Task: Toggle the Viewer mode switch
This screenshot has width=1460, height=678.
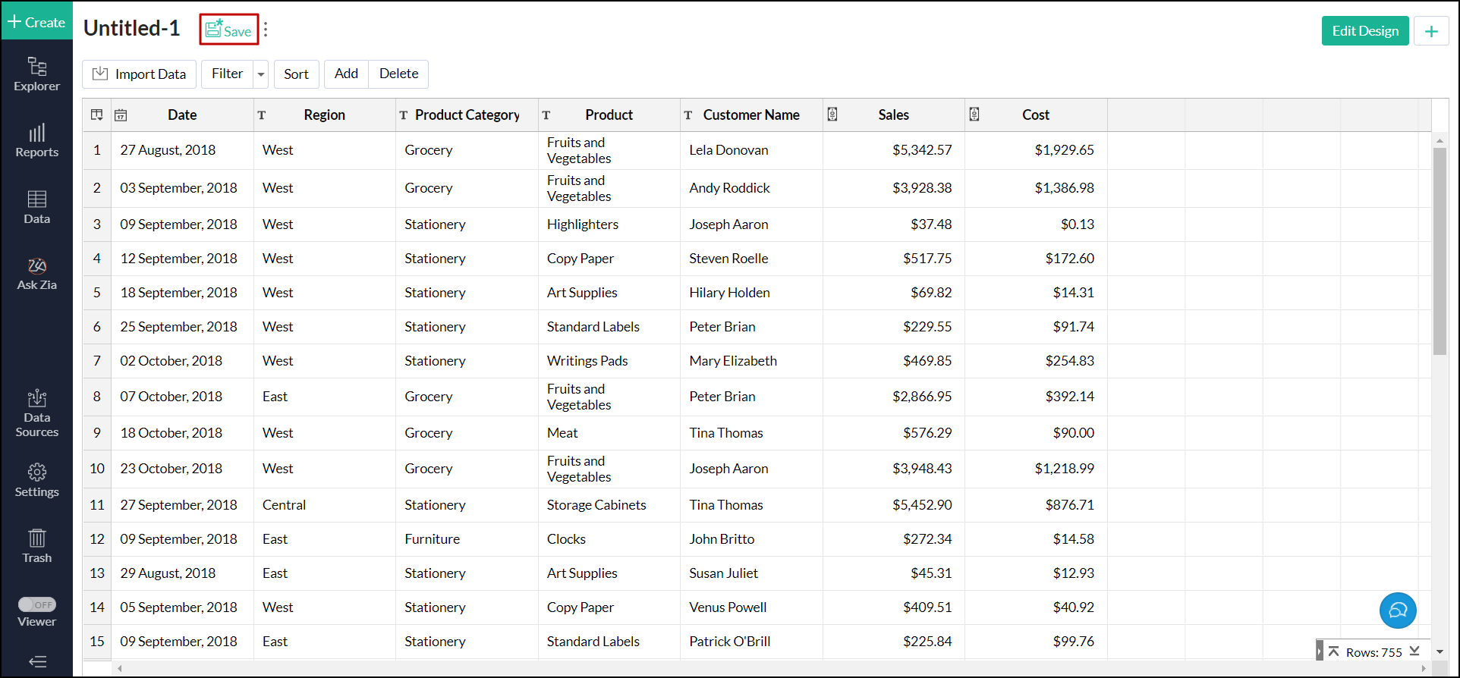Action: click(x=37, y=604)
